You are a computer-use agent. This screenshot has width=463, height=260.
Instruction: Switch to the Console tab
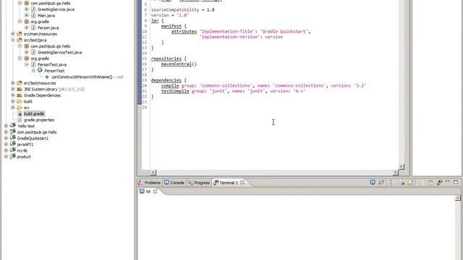point(174,183)
